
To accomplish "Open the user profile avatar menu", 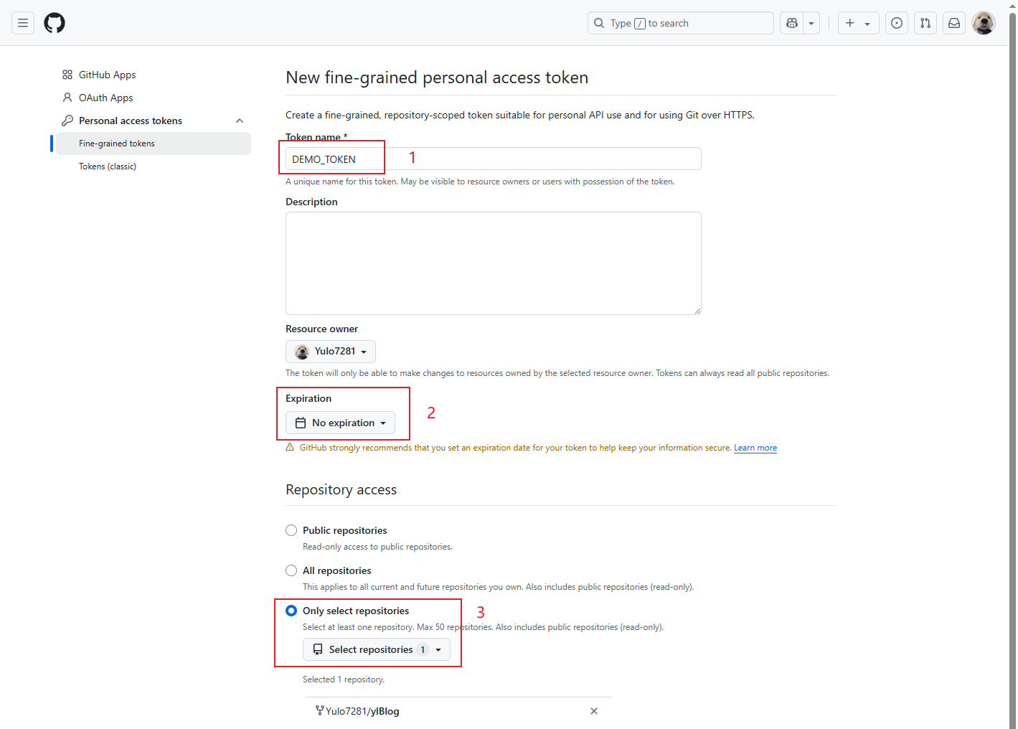I will [x=984, y=23].
